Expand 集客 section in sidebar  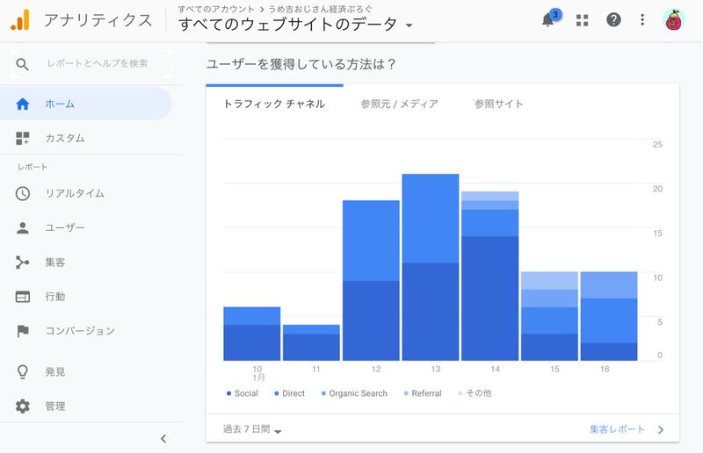coord(54,262)
